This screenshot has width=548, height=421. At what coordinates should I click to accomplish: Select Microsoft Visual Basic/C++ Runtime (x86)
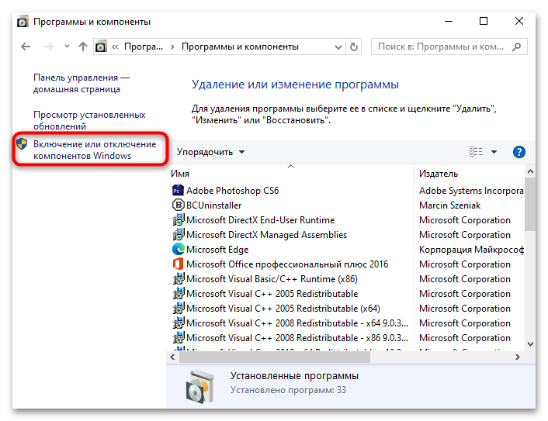[x=272, y=279]
